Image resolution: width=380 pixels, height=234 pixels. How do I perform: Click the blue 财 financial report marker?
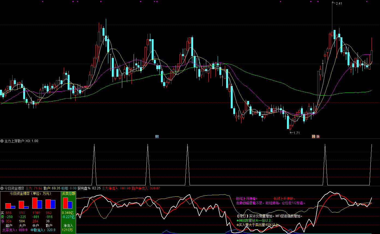[157, 136]
